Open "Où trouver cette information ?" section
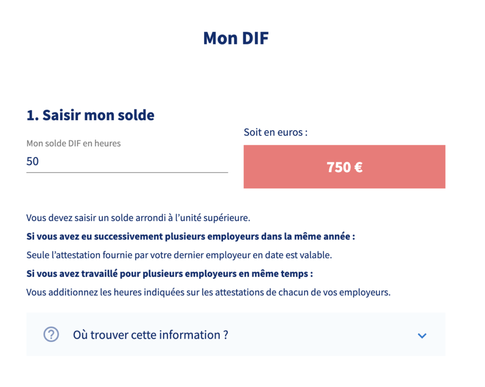Screen dimensions: 485x387 236,334
